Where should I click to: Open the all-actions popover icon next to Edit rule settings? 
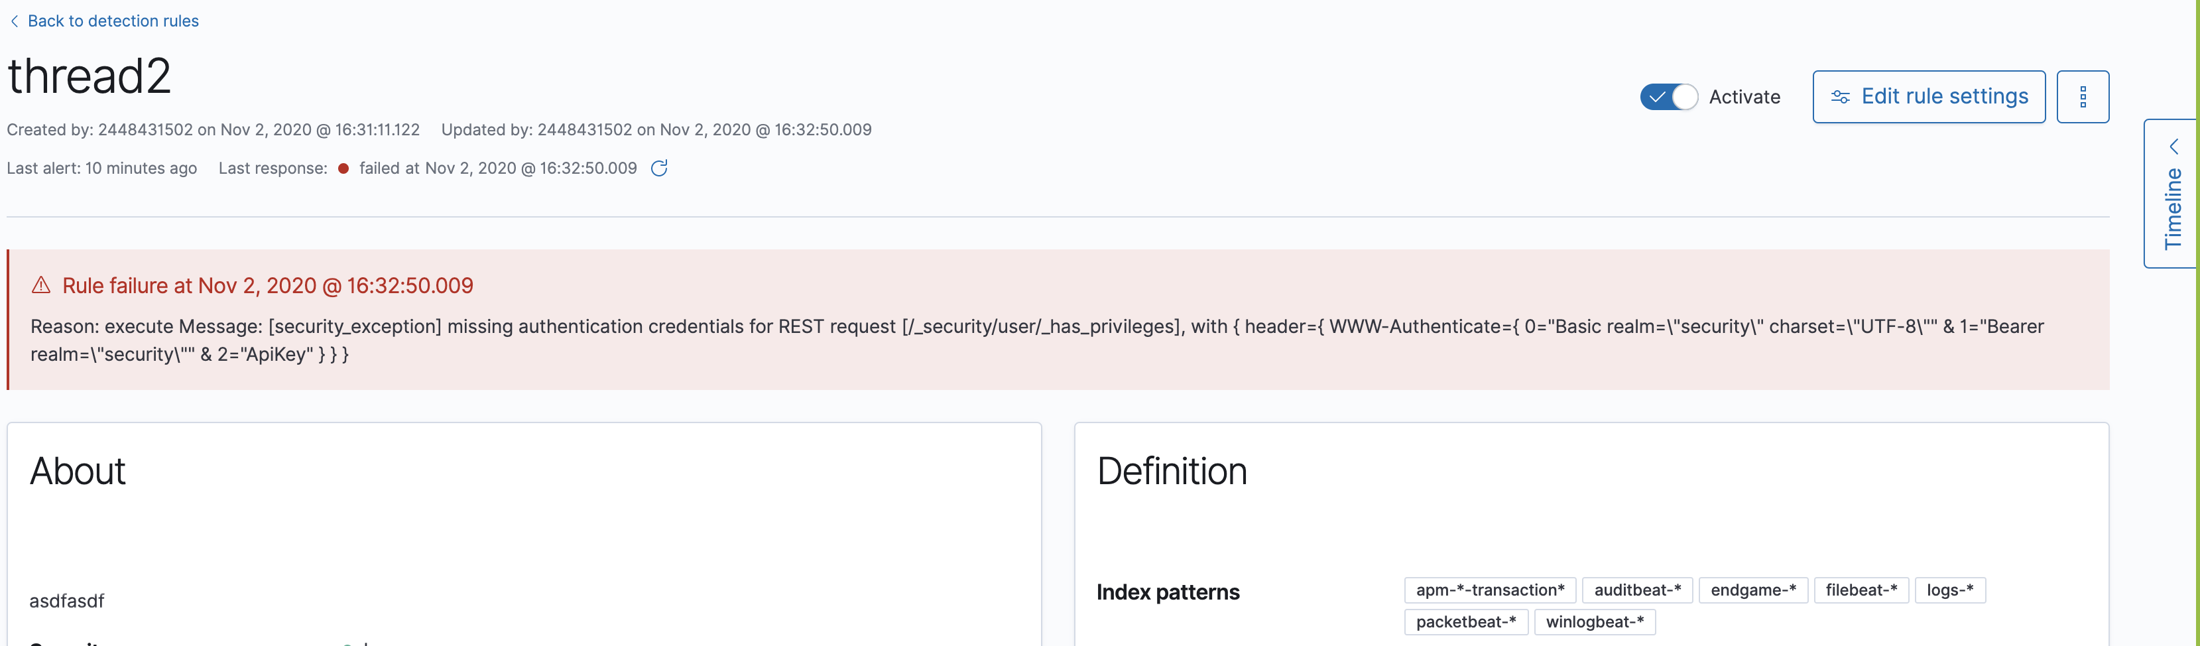[2084, 97]
